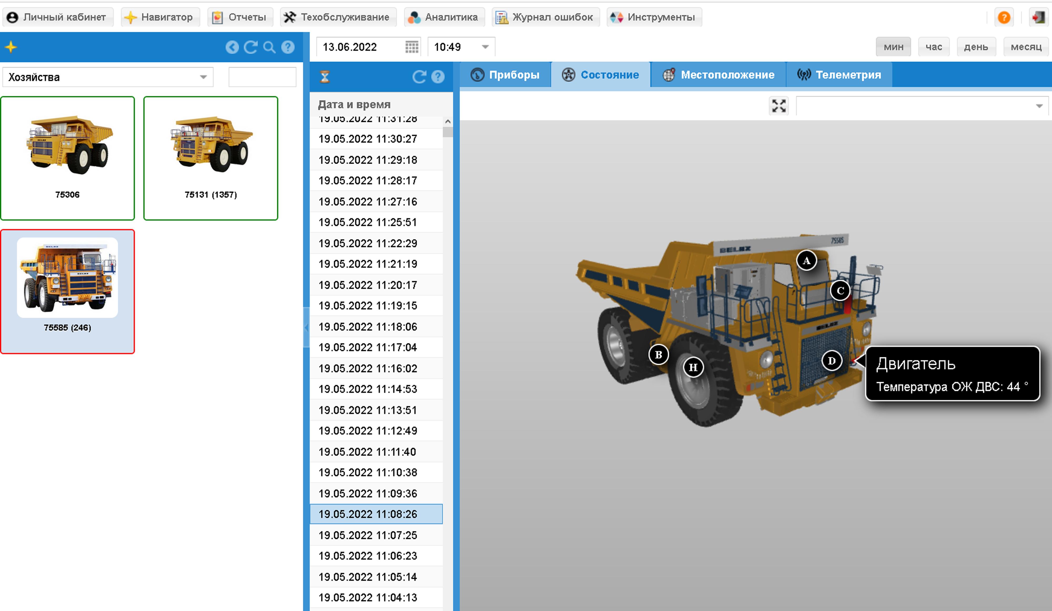Click the hourglass icon above date list

pos(325,77)
